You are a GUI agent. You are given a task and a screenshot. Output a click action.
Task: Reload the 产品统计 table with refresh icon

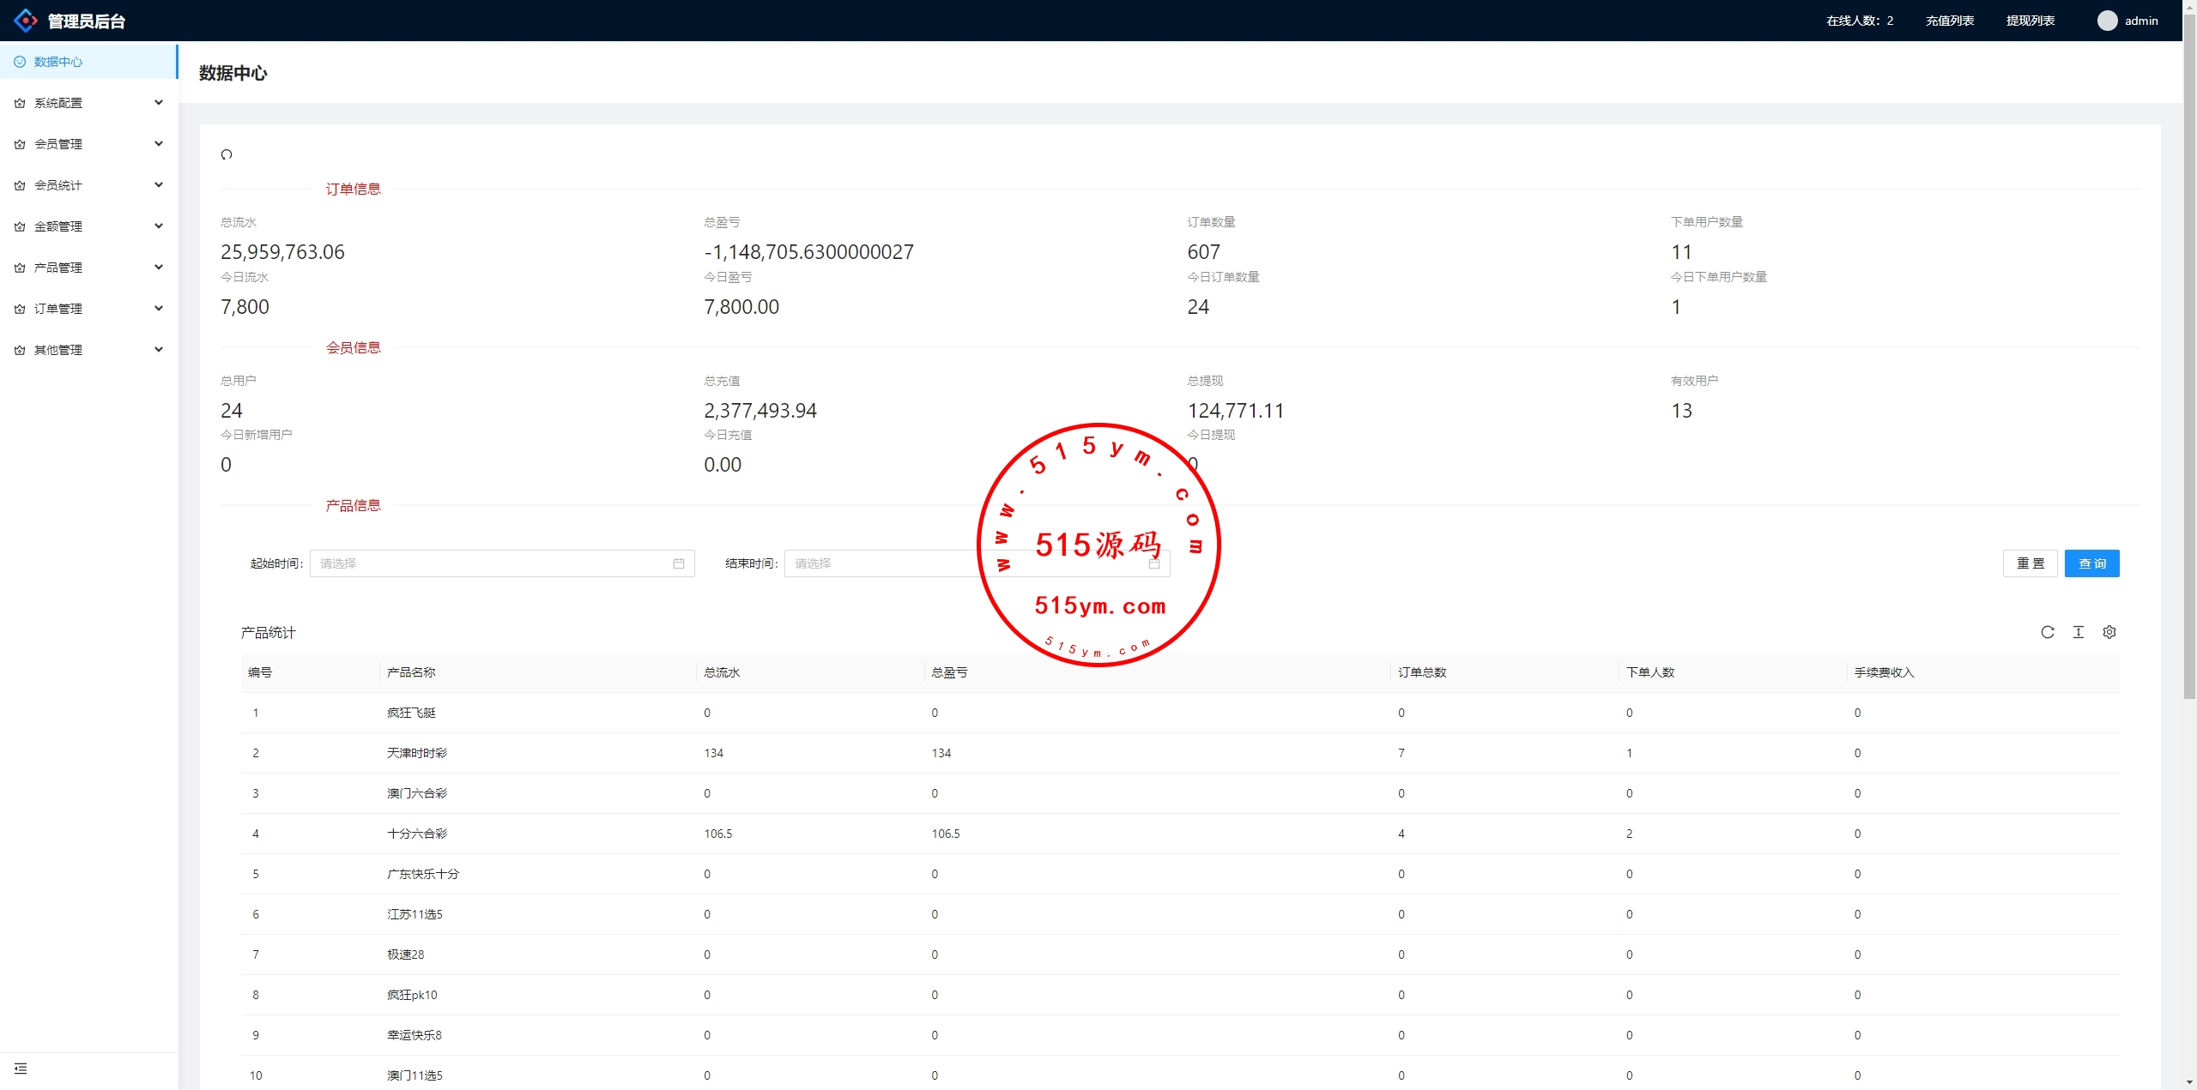coord(2047,632)
